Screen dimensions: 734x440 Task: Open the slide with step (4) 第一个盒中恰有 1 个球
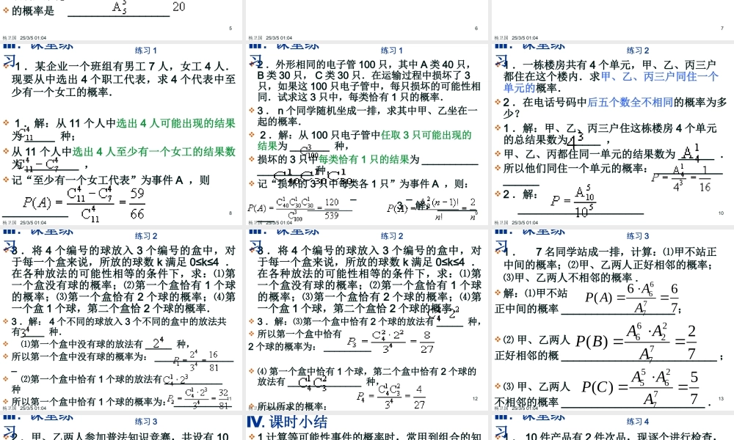(x=366, y=320)
